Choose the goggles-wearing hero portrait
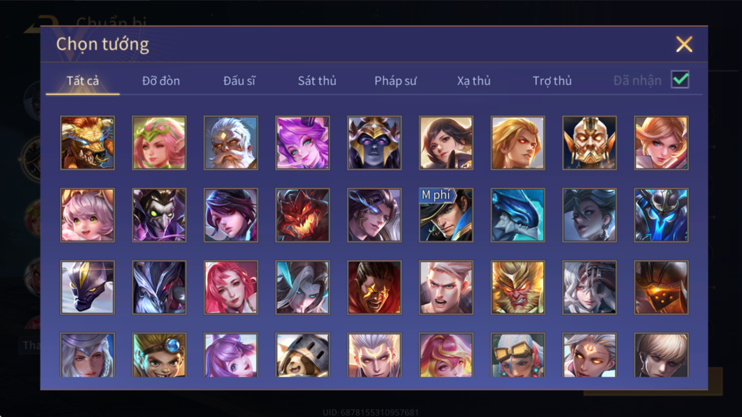The height and width of the screenshot is (417, 742). [x=518, y=355]
